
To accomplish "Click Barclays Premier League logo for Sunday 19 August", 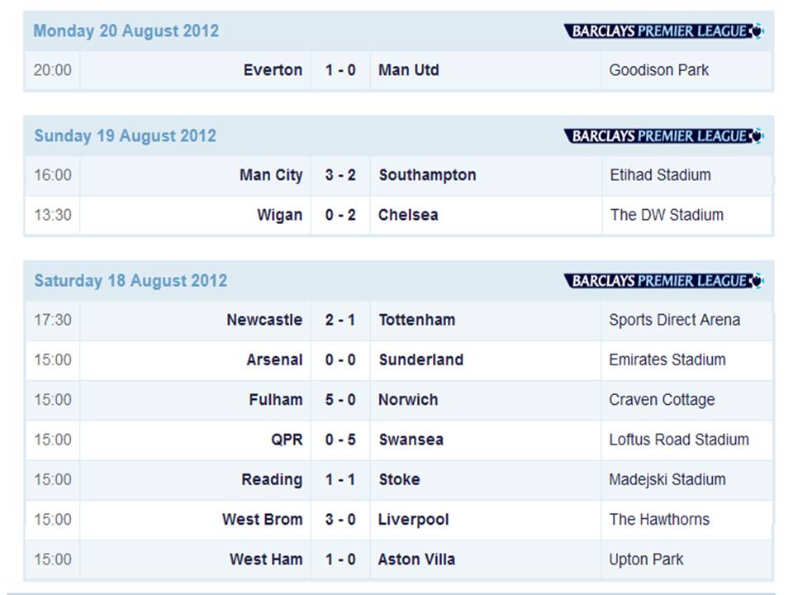I will (663, 136).
